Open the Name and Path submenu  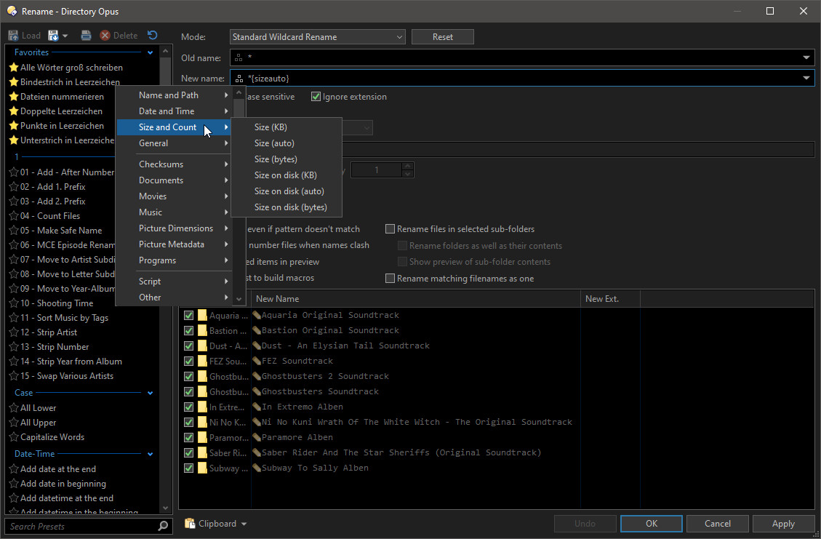point(174,95)
